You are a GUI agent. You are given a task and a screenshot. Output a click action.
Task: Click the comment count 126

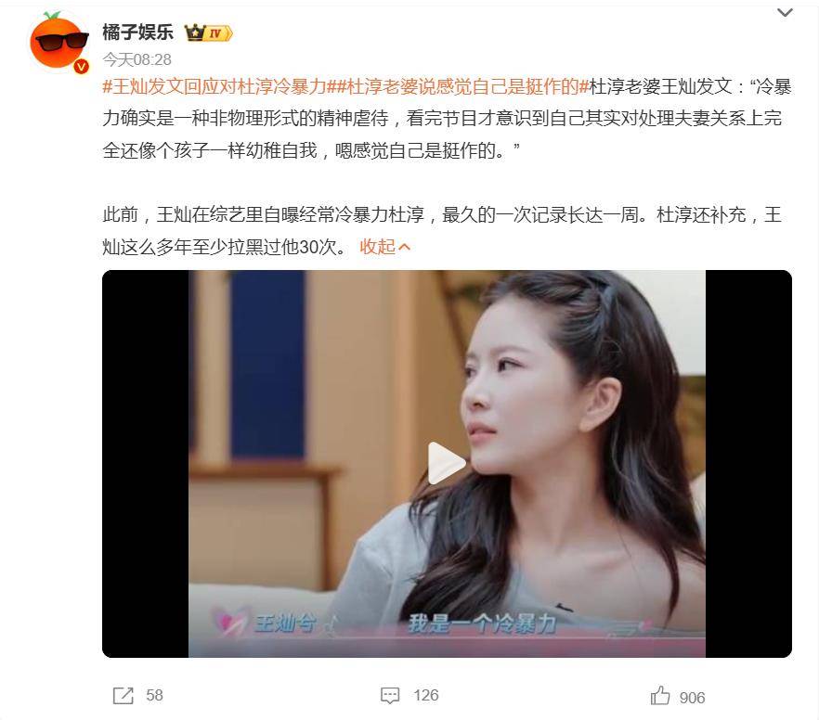425,696
